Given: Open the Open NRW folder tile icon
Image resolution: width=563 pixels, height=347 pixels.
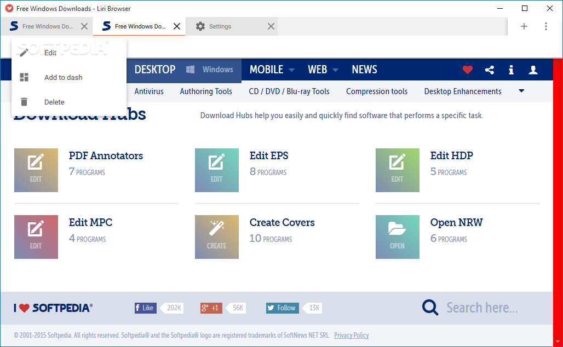Looking at the screenshot, I should pos(398,237).
